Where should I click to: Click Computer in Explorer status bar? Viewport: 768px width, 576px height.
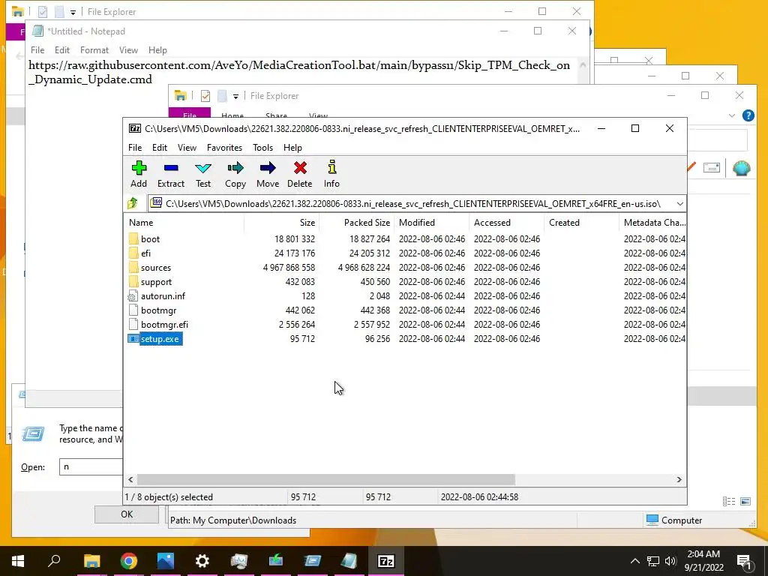(x=674, y=520)
